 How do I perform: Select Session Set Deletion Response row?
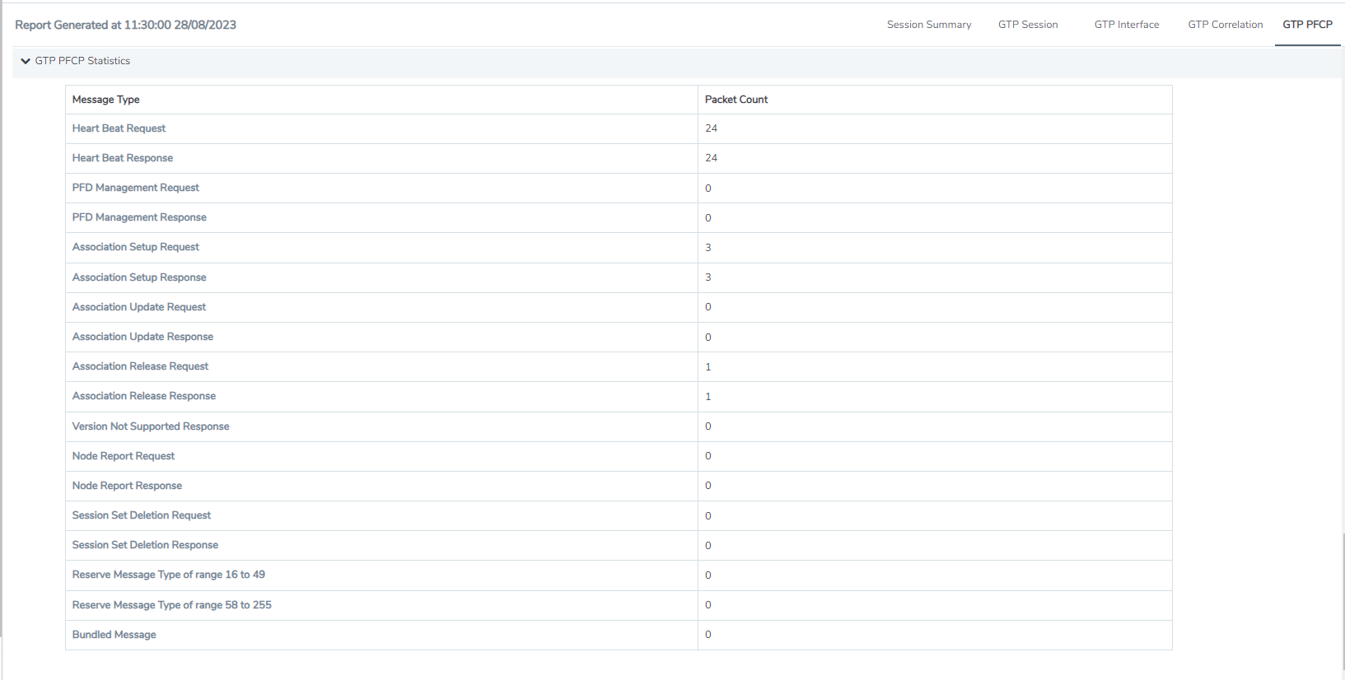point(145,545)
